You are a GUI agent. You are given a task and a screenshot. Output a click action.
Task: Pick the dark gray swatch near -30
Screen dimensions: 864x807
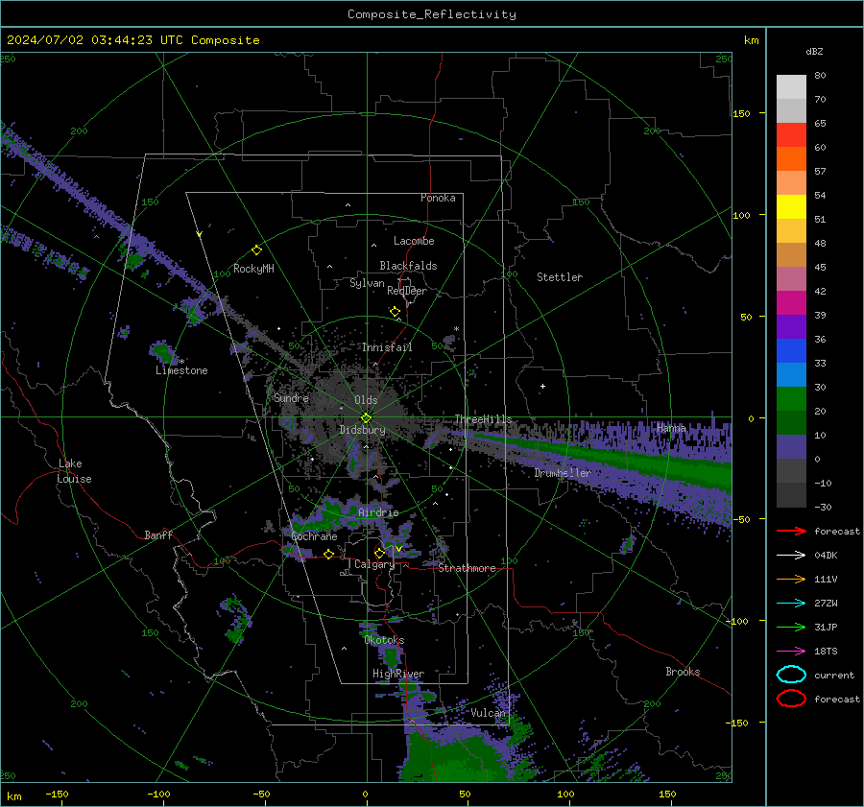click(791, 495)
